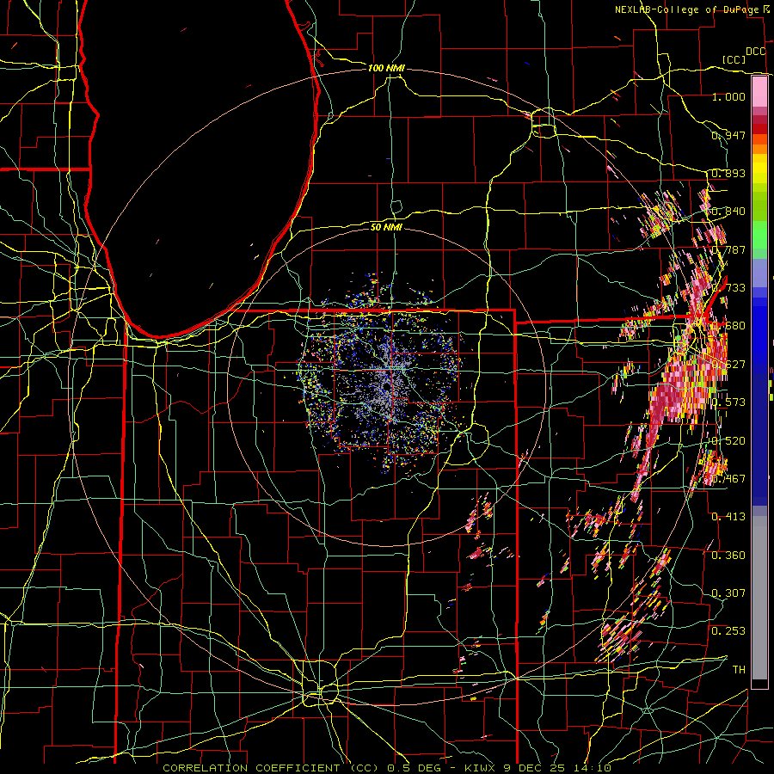This screenshot has width=774, height=774.
Task: Click the 0.947 scale value
Action: (x=728, y=135)
